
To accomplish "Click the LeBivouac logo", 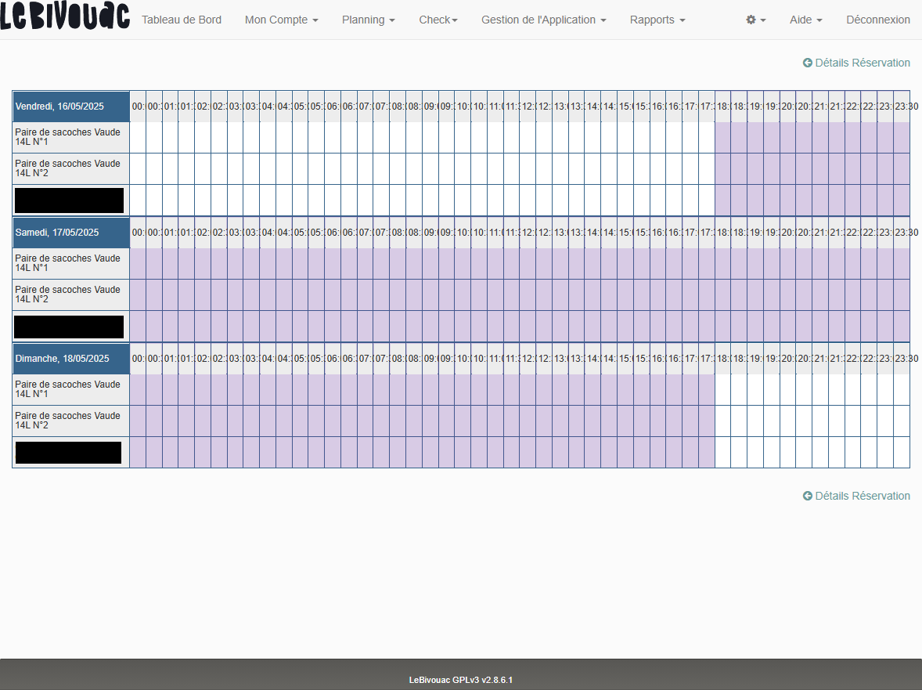I will tap(65, 17).
